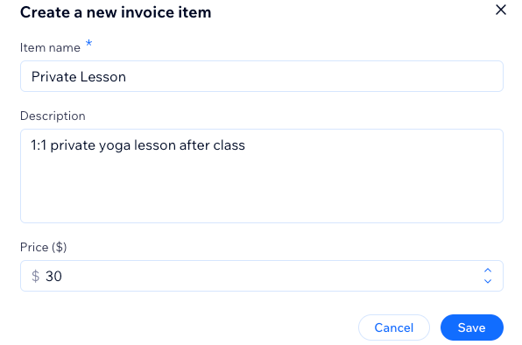The height and width of the screenshot is (345, 522).
Task: Save the new invoice item
Action: click(x=472, y=327)
